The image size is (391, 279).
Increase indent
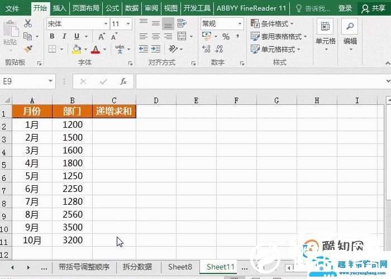(156, 49)
